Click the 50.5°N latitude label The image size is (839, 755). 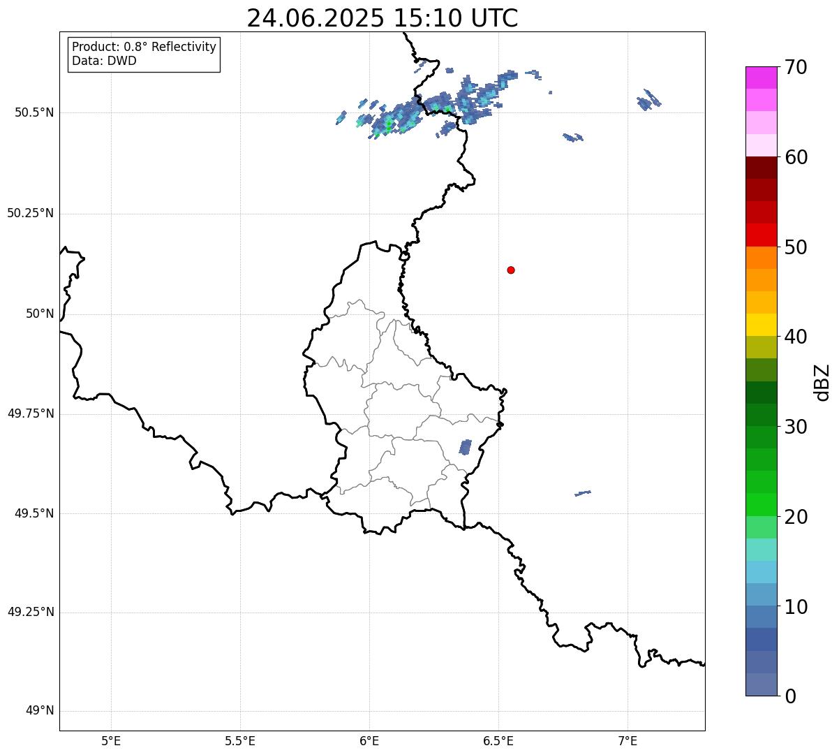34,112
